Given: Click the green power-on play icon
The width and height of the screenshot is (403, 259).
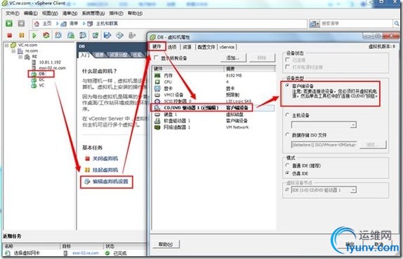Looking at the screenshot, I should coord(34,35).
